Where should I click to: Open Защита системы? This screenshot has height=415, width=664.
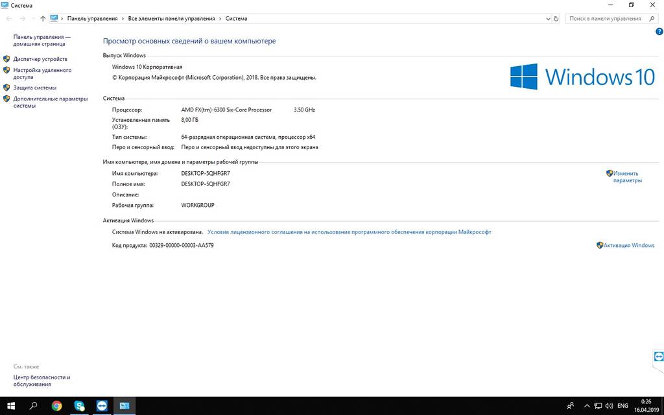tap(35, 88)
